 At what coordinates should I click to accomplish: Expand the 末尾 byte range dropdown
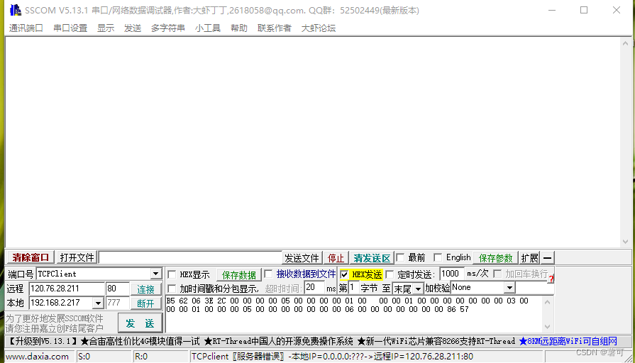419,289
